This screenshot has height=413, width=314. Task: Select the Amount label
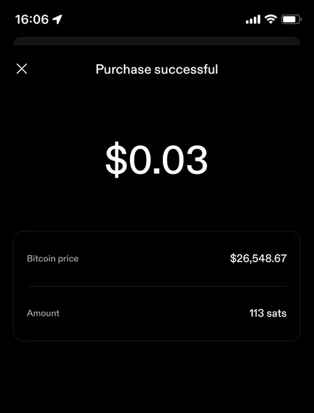point(43,313)
